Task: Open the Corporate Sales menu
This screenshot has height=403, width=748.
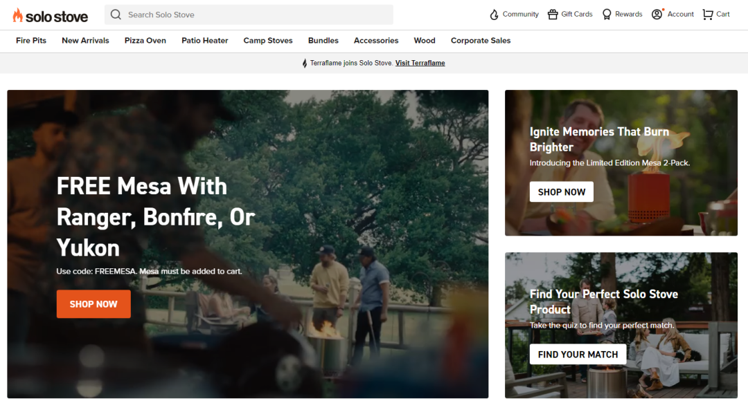Action: click(x=481, y=41)
